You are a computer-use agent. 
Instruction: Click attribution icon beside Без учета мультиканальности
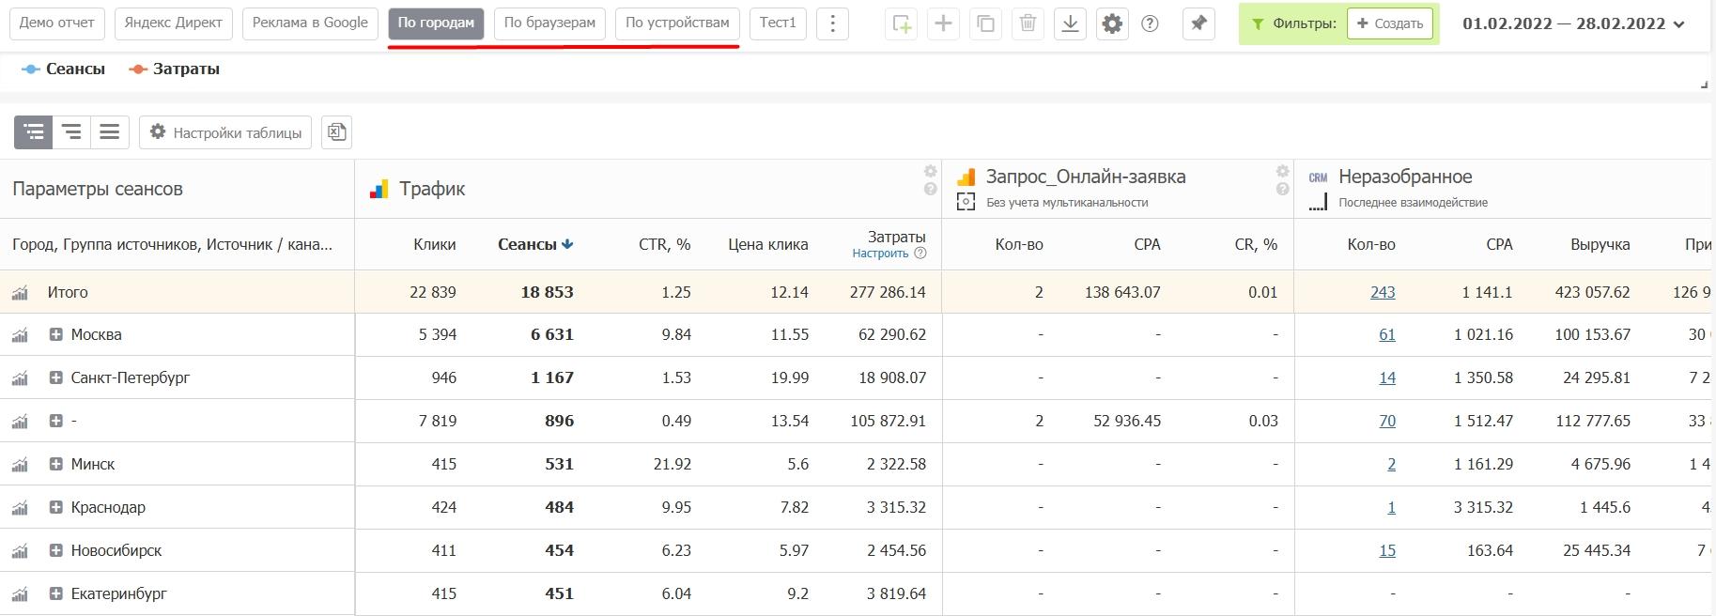click(966, 202)
